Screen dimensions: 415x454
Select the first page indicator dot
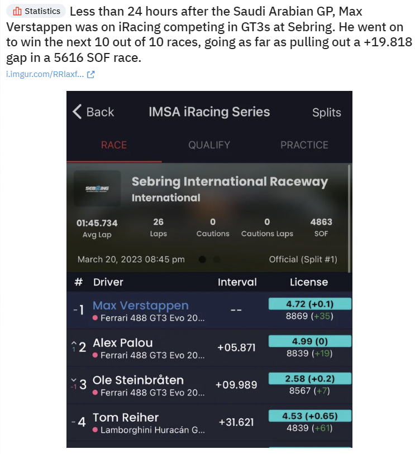pos(202,259)
